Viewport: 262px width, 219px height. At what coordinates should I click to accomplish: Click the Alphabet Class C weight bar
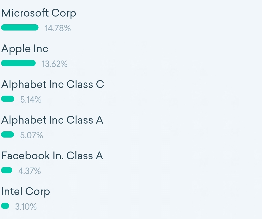[x=8, y=99]
